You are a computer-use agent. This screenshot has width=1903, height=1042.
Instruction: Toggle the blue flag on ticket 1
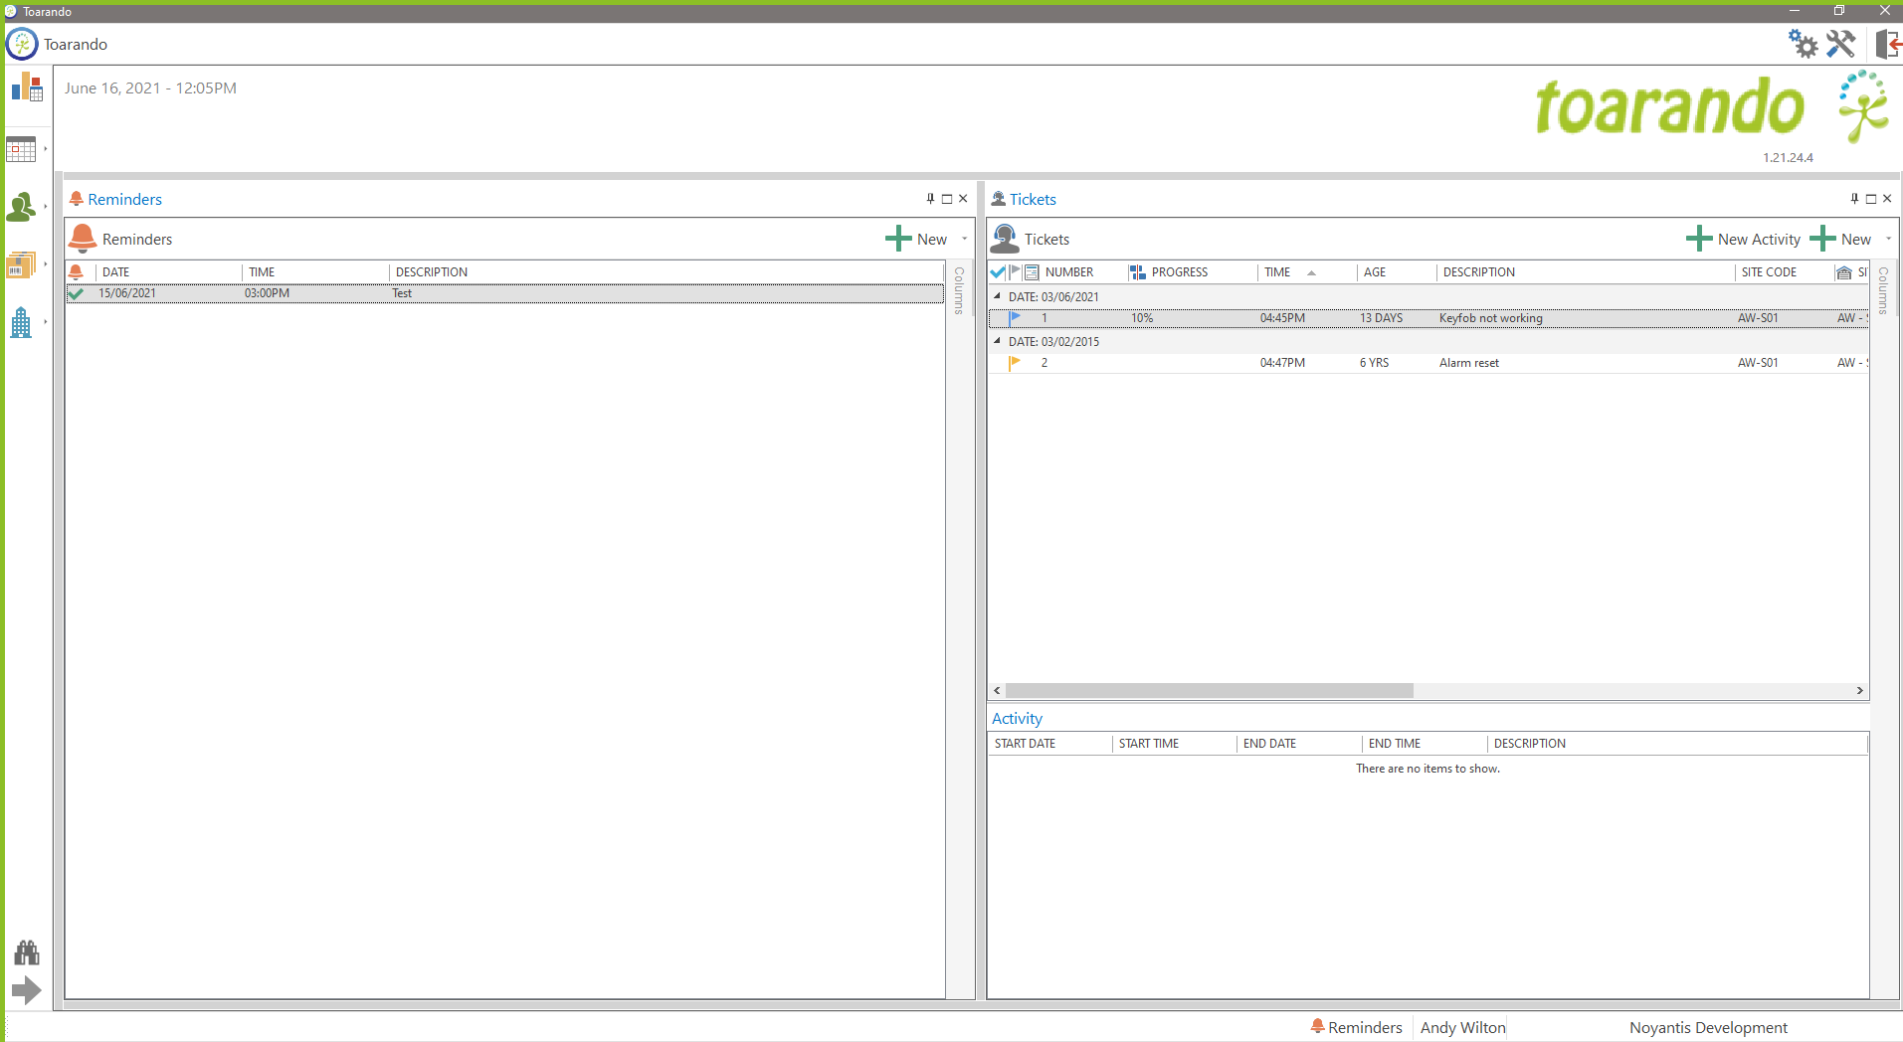point(1015,318)
